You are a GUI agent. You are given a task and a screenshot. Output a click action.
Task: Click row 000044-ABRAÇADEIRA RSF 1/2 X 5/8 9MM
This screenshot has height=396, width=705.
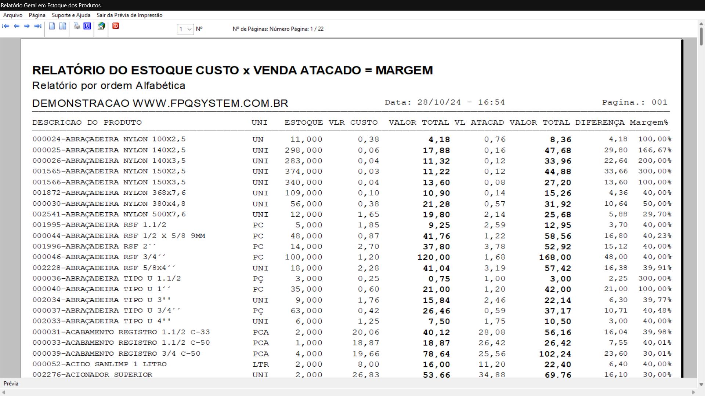pyautogui.click(x=352, y=236)
